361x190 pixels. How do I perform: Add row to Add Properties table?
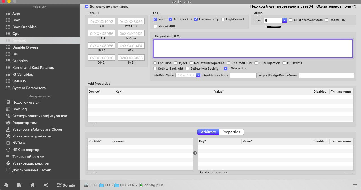pyautogui.click(x=95, y=124)
